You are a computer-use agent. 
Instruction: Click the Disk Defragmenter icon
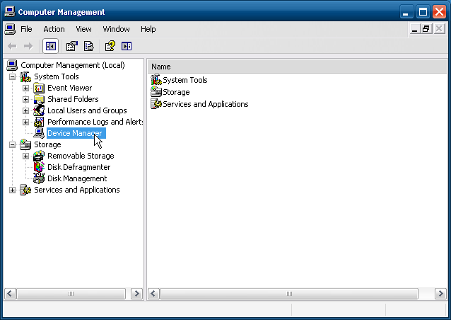point(39,167)
